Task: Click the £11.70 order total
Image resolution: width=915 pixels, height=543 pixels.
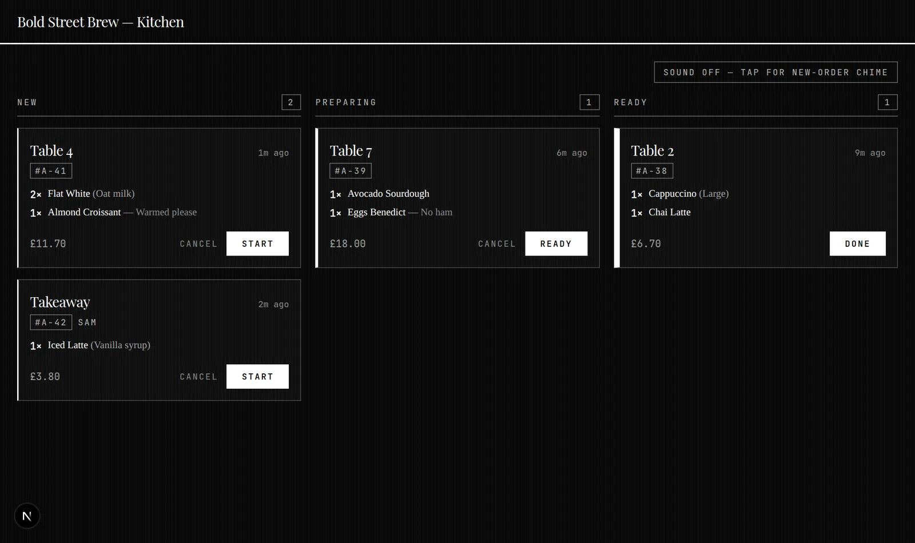Action: (48, 243)
